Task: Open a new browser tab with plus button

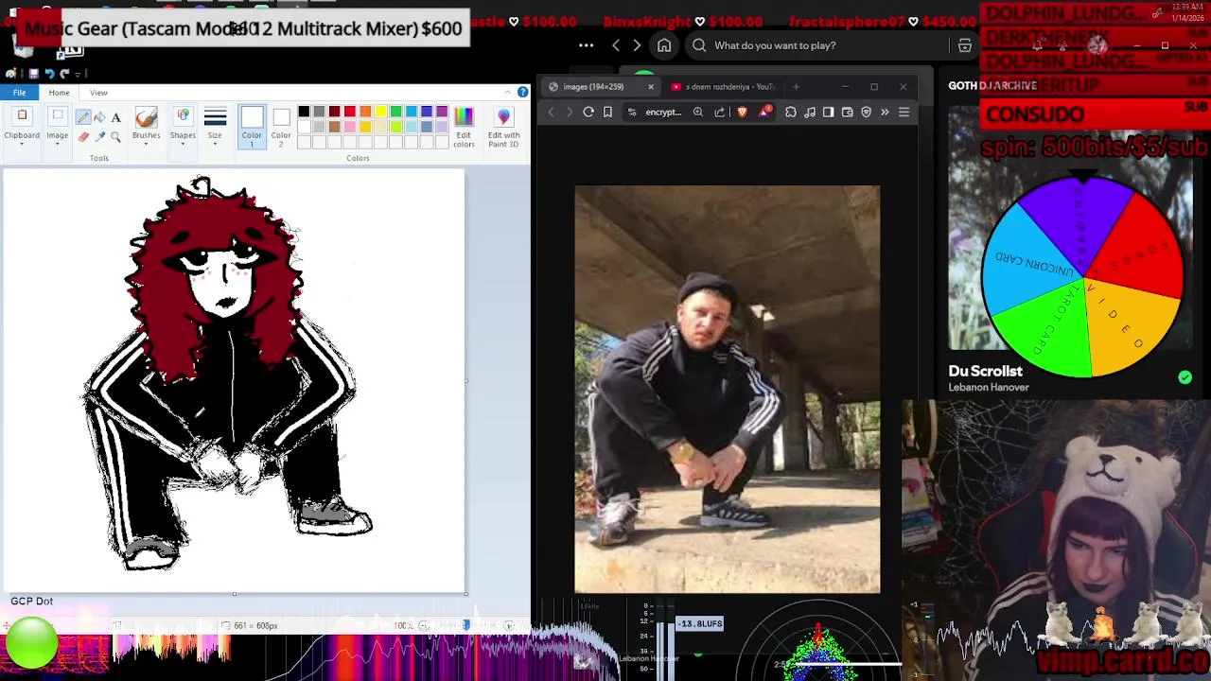Action: [x=796, y=87]
